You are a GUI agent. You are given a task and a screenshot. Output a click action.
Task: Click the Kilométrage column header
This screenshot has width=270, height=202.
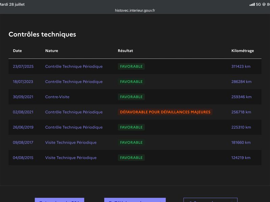(243, 51)
